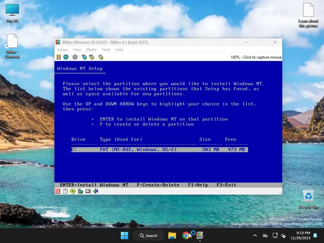Click the sound speaker status icon
The width and height of the screenshot is (324, 243).
96,191
